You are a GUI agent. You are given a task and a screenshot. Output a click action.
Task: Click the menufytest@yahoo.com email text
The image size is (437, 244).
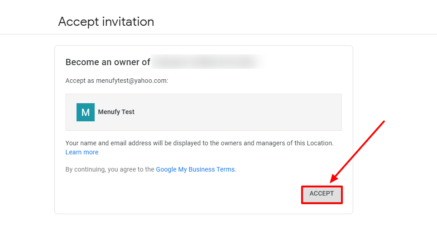131,81
